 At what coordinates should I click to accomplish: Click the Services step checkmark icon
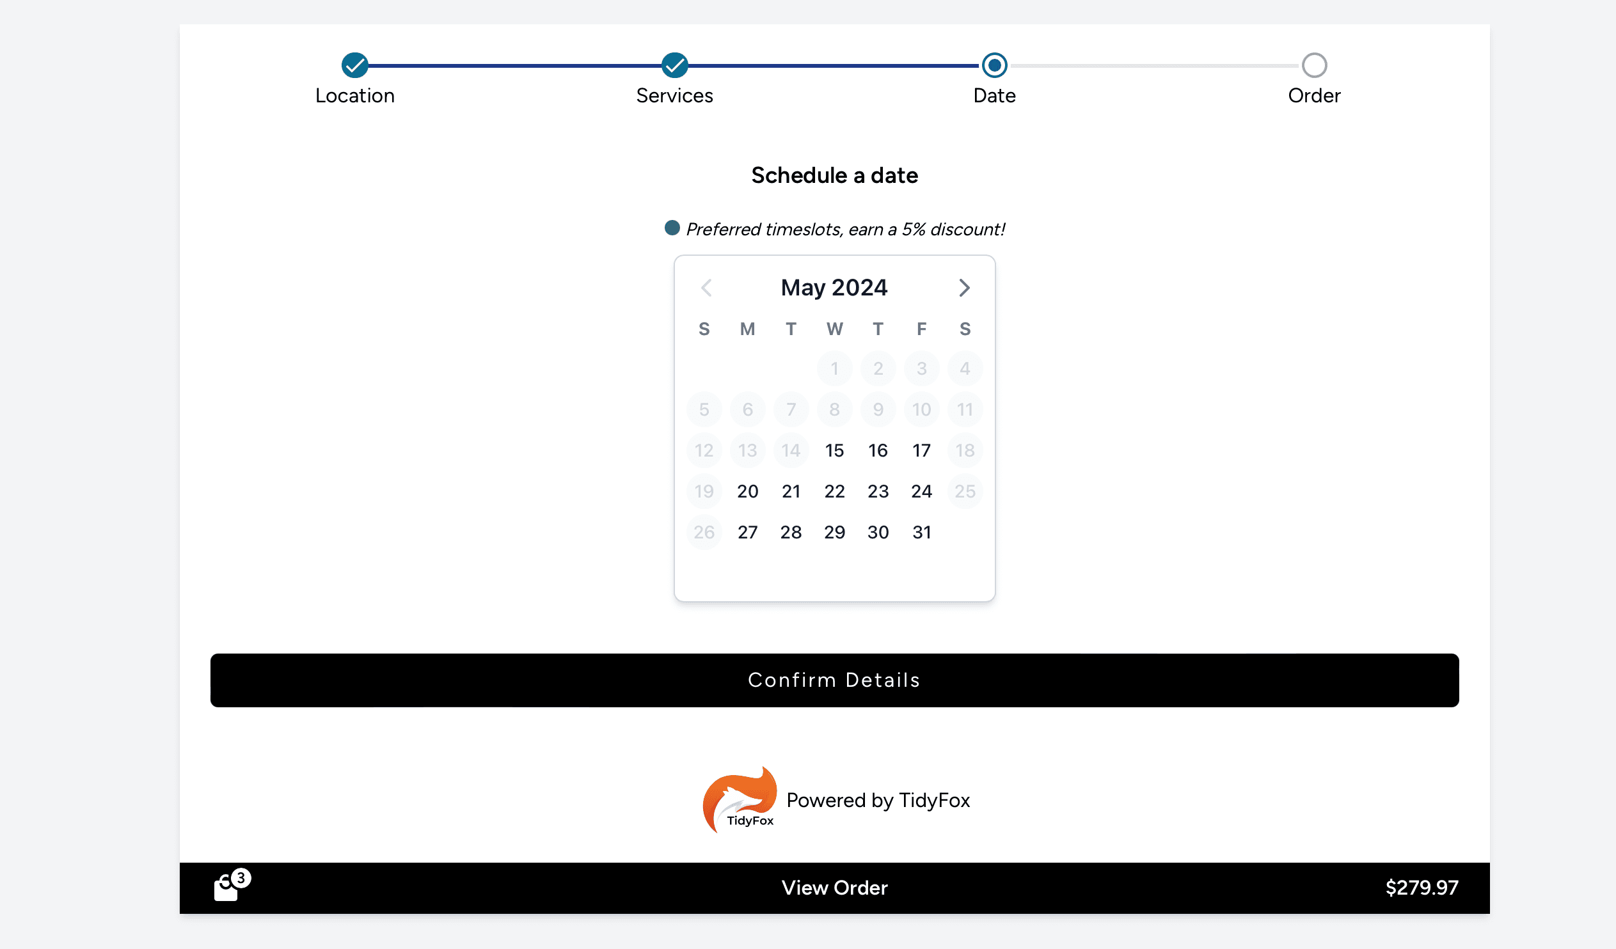click(674, 65)
